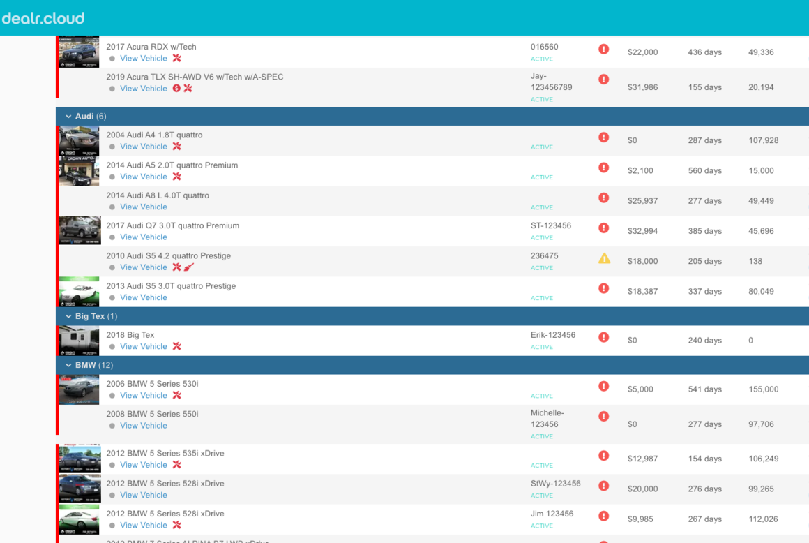Open View Vehicle for 2018 Big Tex
Screen dimensions: 809x543
144,346
